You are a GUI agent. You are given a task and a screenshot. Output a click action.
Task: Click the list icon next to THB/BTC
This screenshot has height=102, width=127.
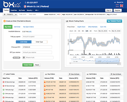[5, 15]
